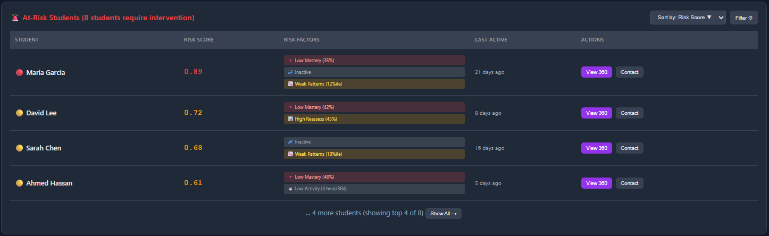Expand the list with Show All
Screen dimensions: 769x236
[443, 214]
